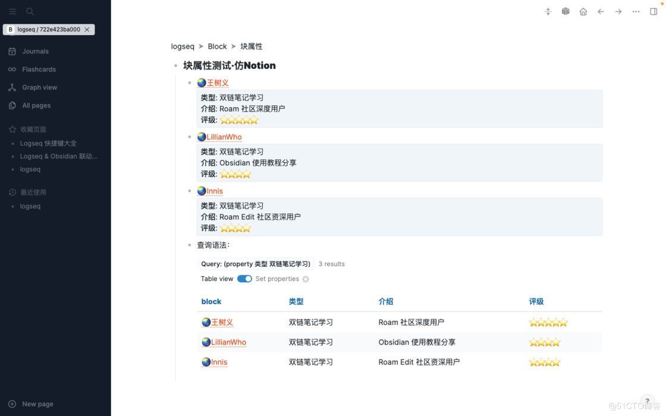Screen dimensions: 666x416
Task: Open LillianWho link in query table
Action: (228, 342)
